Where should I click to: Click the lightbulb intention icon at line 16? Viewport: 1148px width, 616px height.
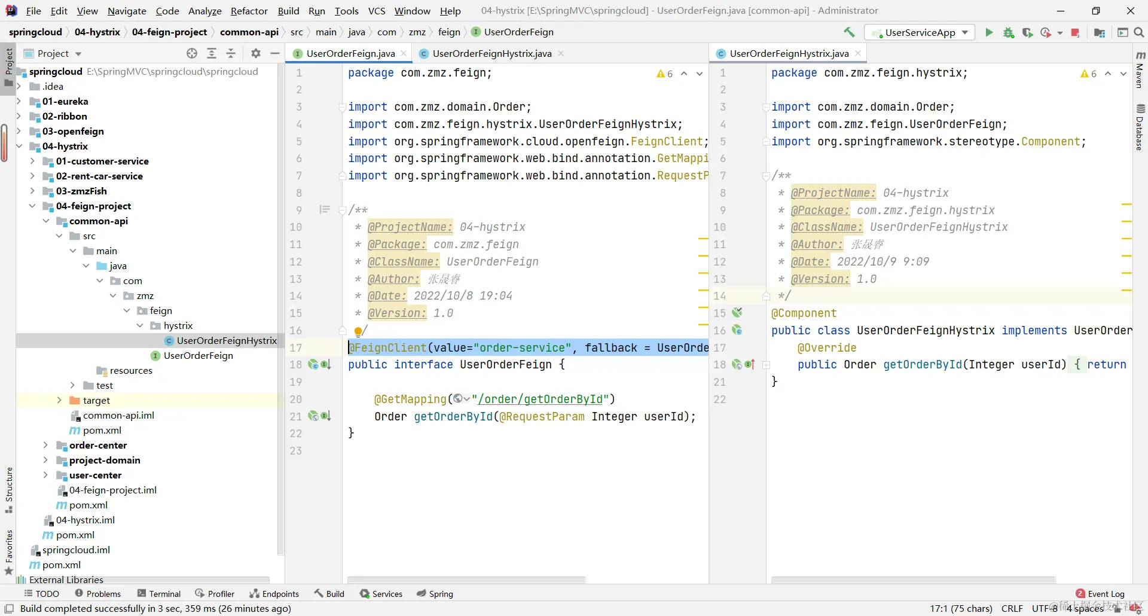(x=358, y=331)
